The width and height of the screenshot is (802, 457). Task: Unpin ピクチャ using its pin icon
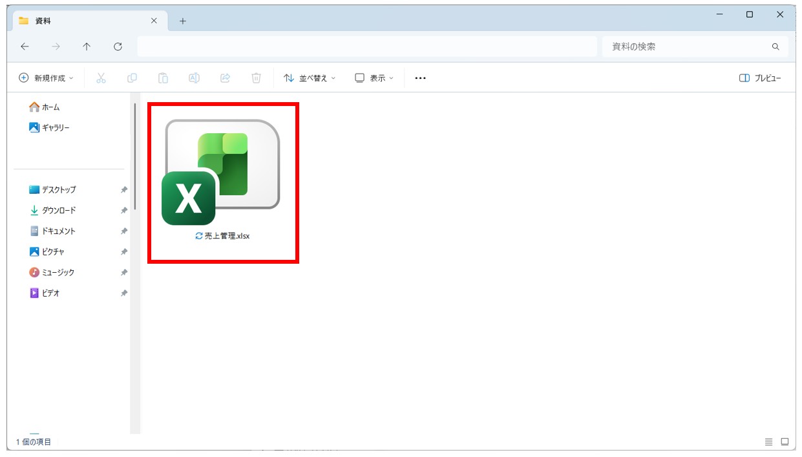coord(124,252)
